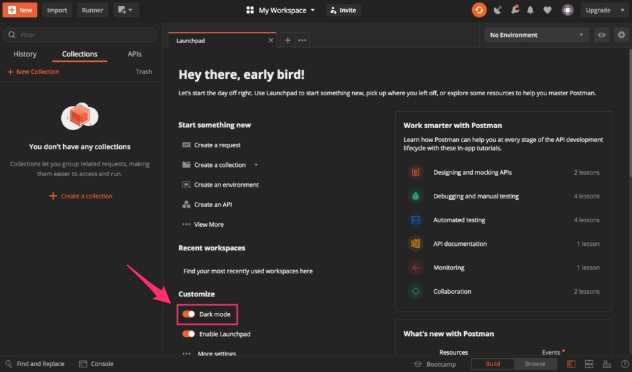Add a new tab with plus icon
The height and width of the screenshot is (372, 632).
point(288,40)
